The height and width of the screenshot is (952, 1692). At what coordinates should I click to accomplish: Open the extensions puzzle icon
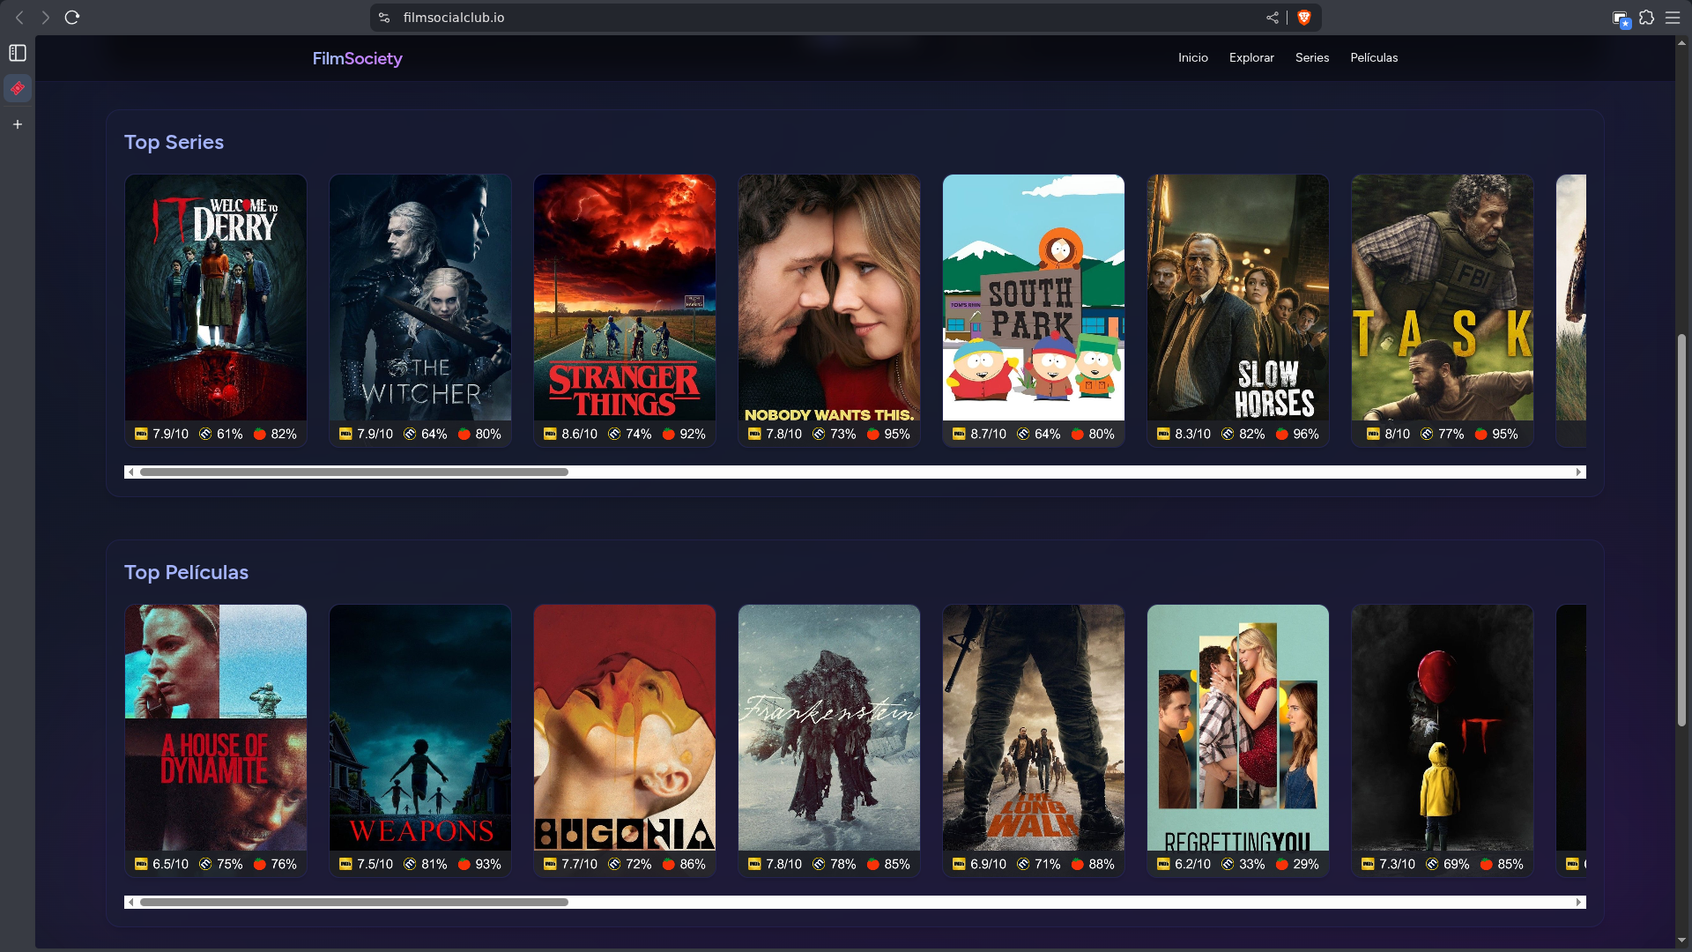(x=1646, y=18)
